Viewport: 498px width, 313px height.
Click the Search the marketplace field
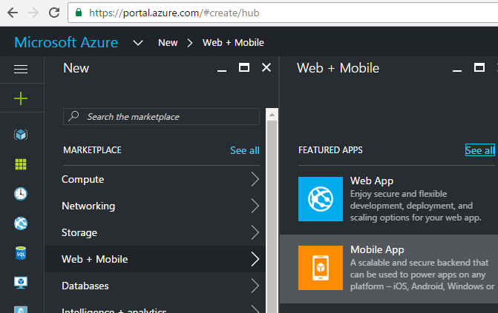click(161, 117)
